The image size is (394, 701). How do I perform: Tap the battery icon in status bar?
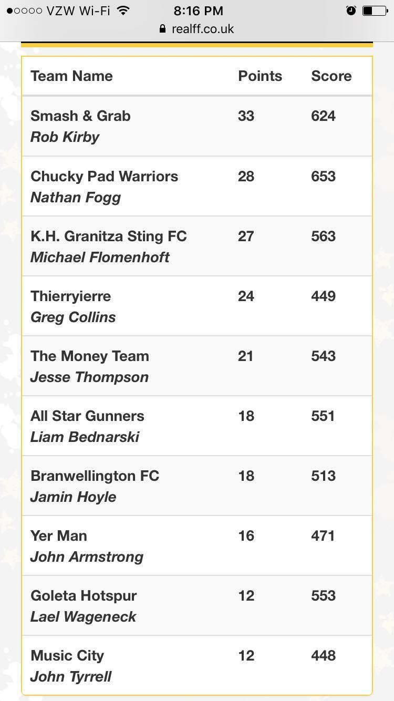(374, 11)
